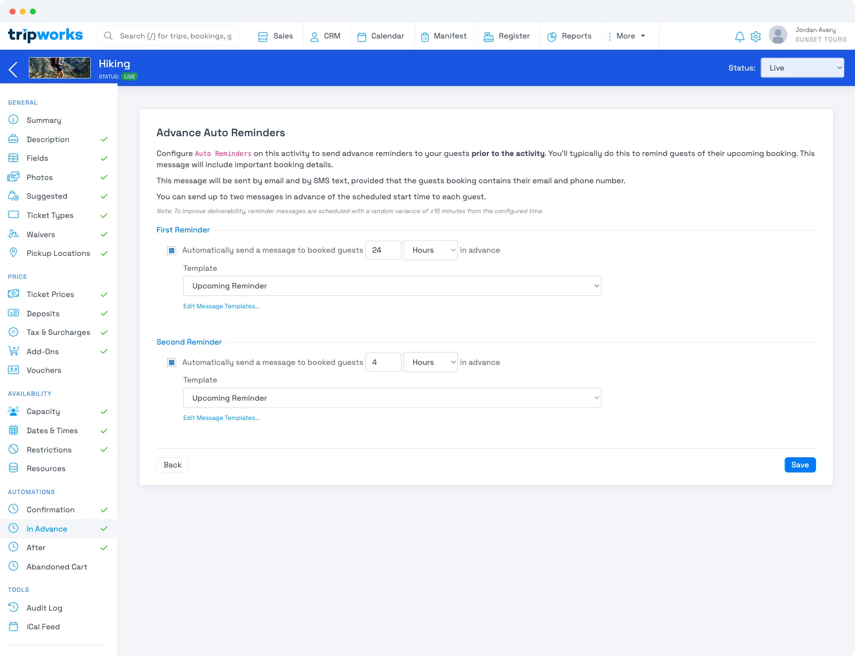
Task: Open the Sales tab
Action: pyautogui.click(x=276, y=36)
